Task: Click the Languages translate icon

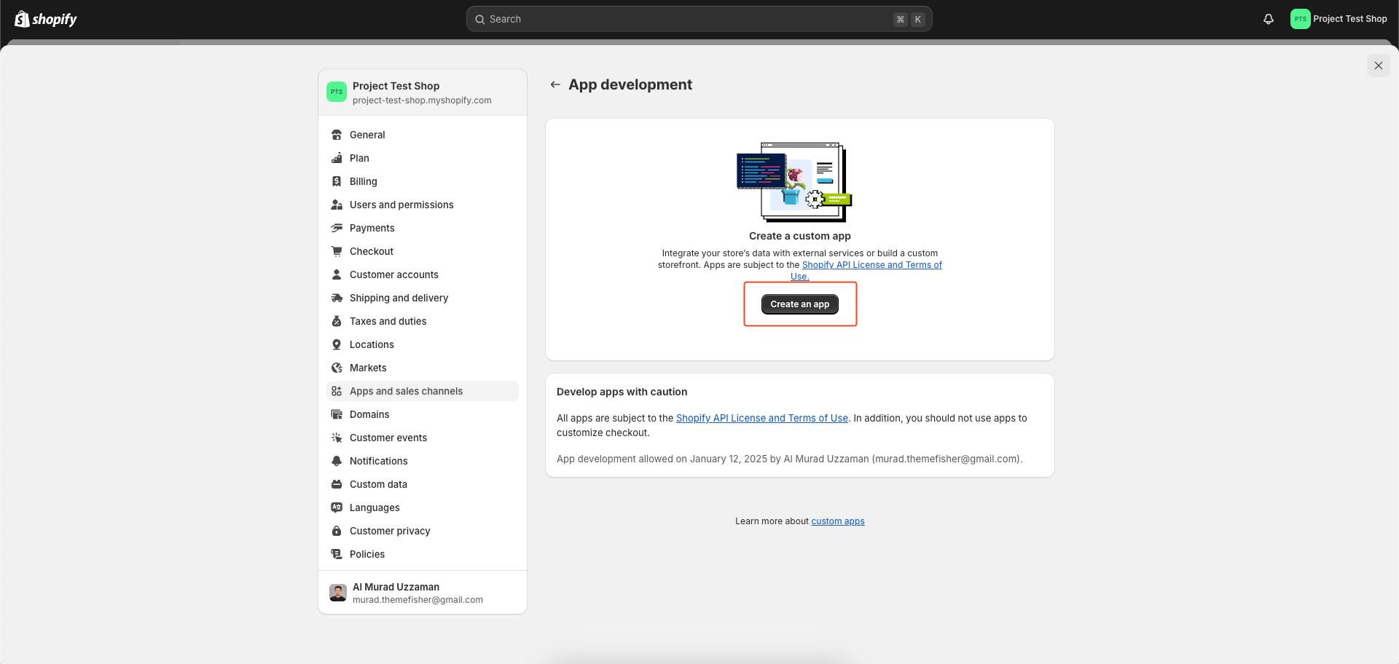Action: pyautogui.click(x=337, y=507)
